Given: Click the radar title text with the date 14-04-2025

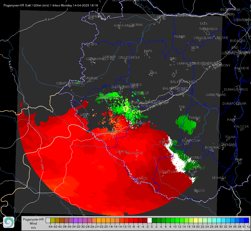Looking at the screenshot, I should 51,5.
